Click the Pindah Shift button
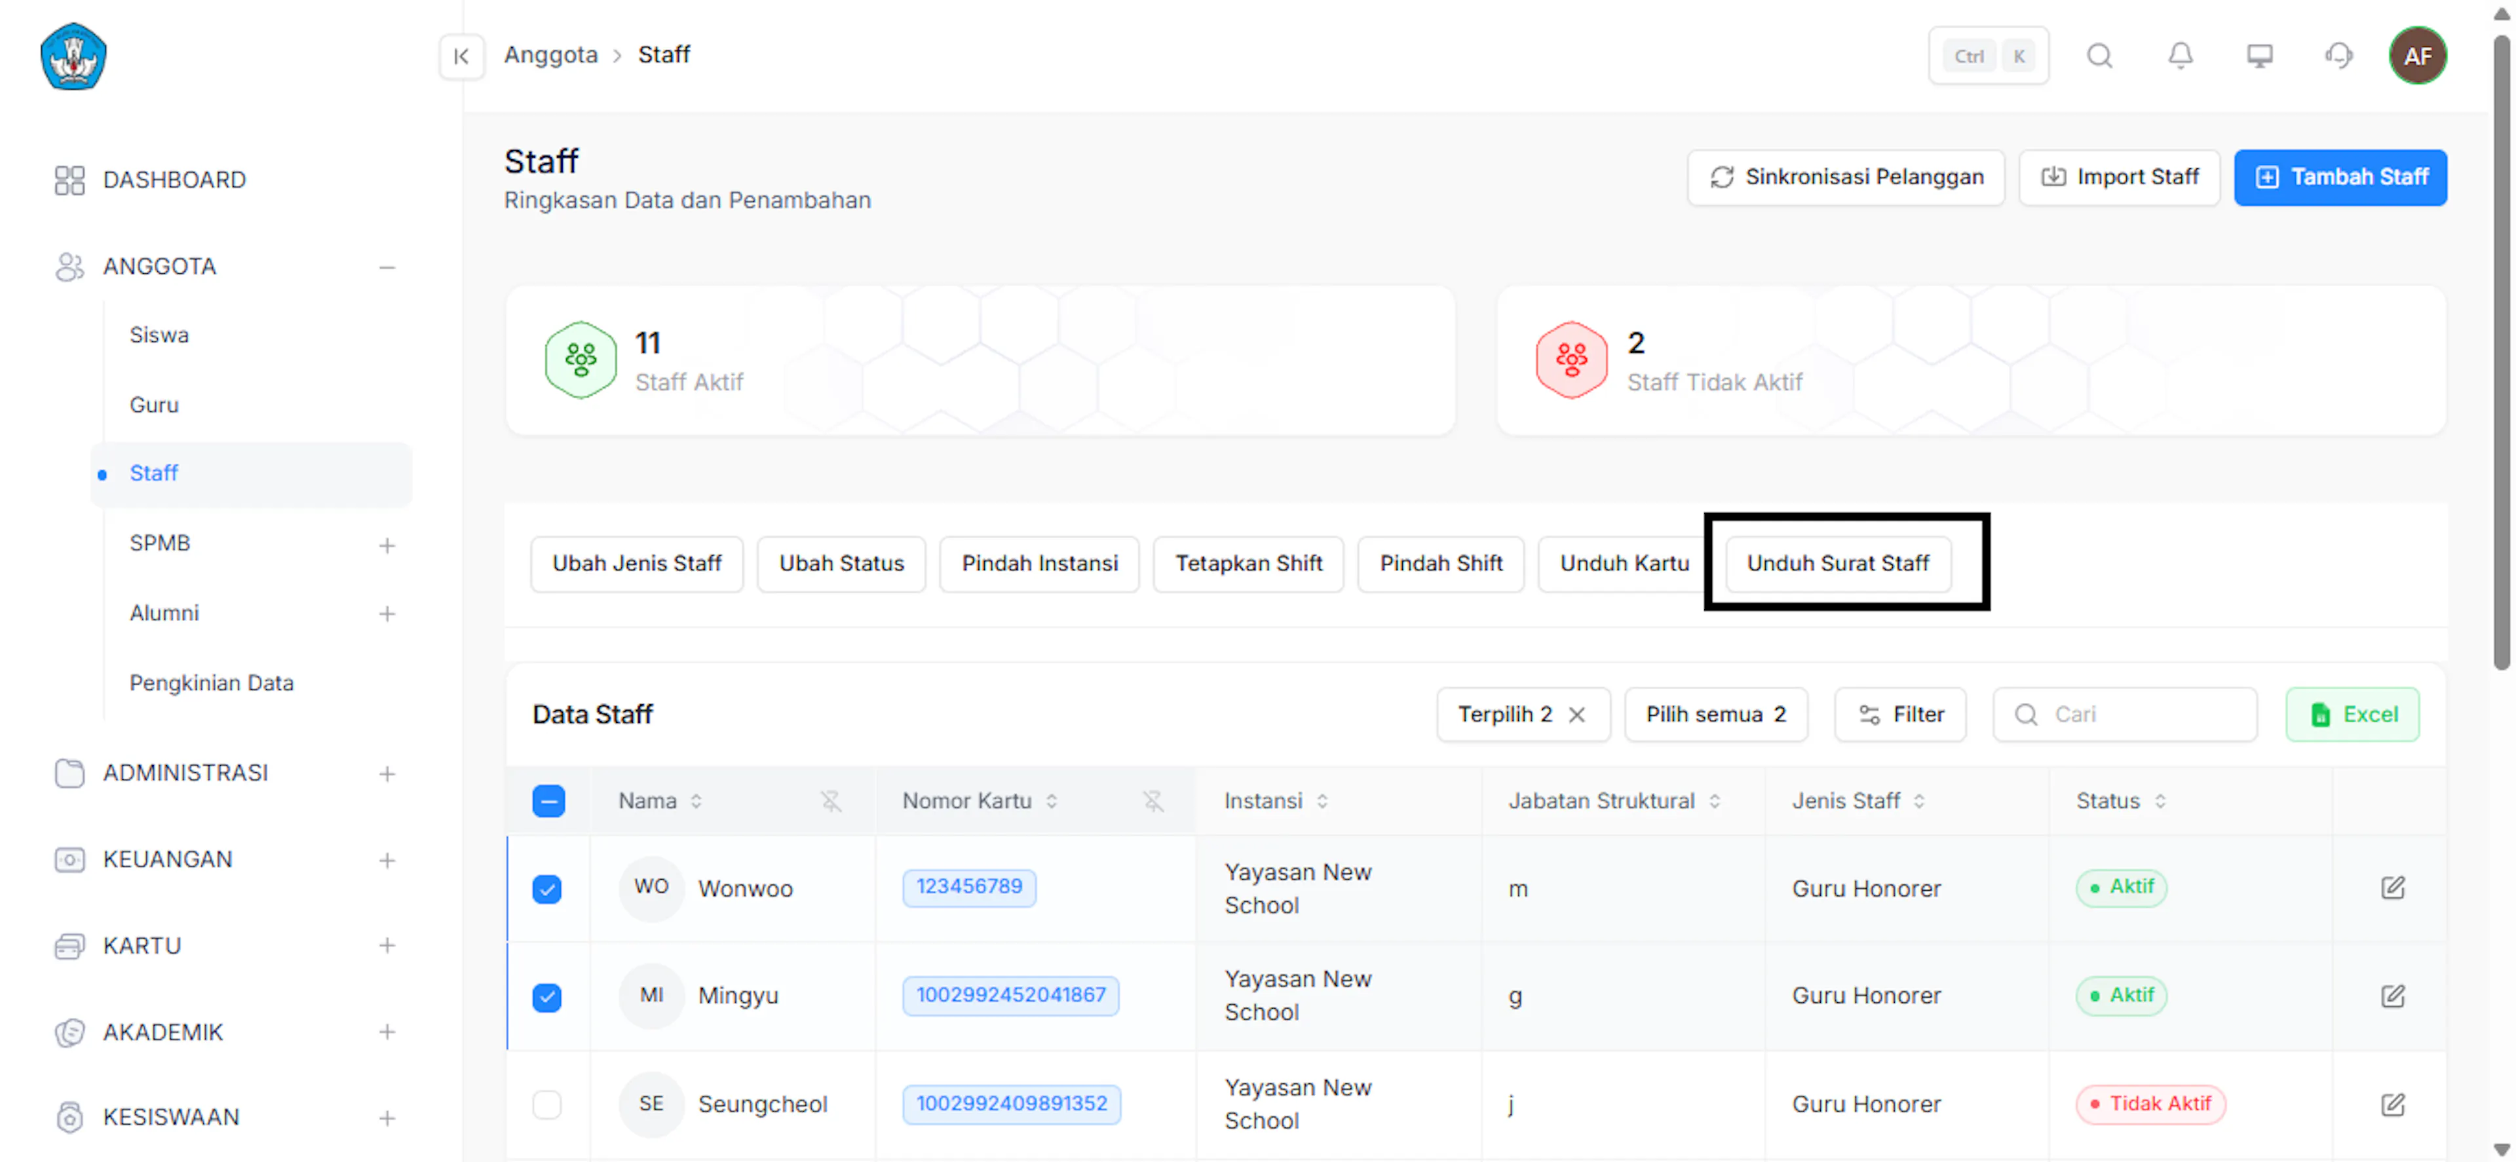The image size is (2516, 1162). 1441,563
